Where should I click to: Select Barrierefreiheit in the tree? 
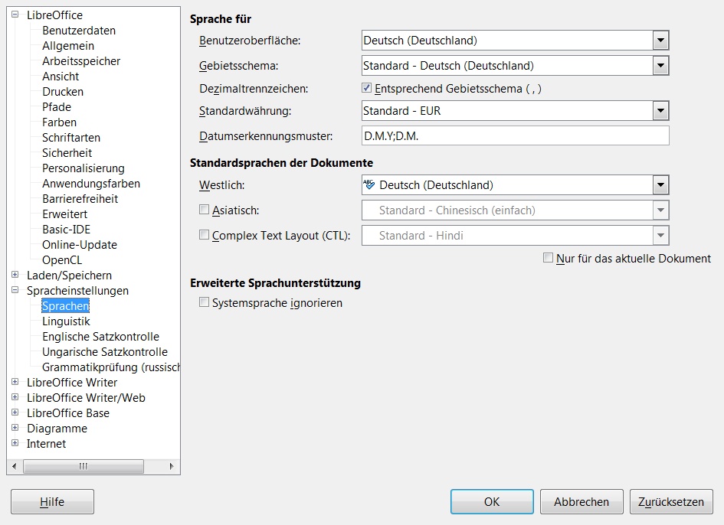point(80,198)
